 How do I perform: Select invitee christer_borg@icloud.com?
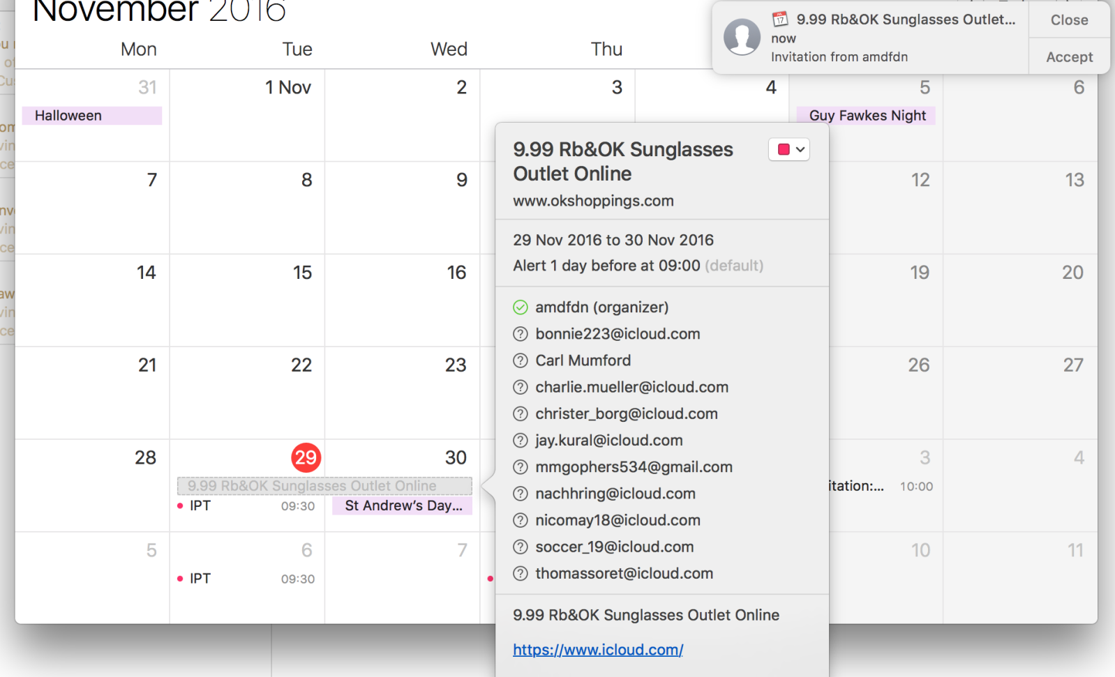tap(627, 413)
